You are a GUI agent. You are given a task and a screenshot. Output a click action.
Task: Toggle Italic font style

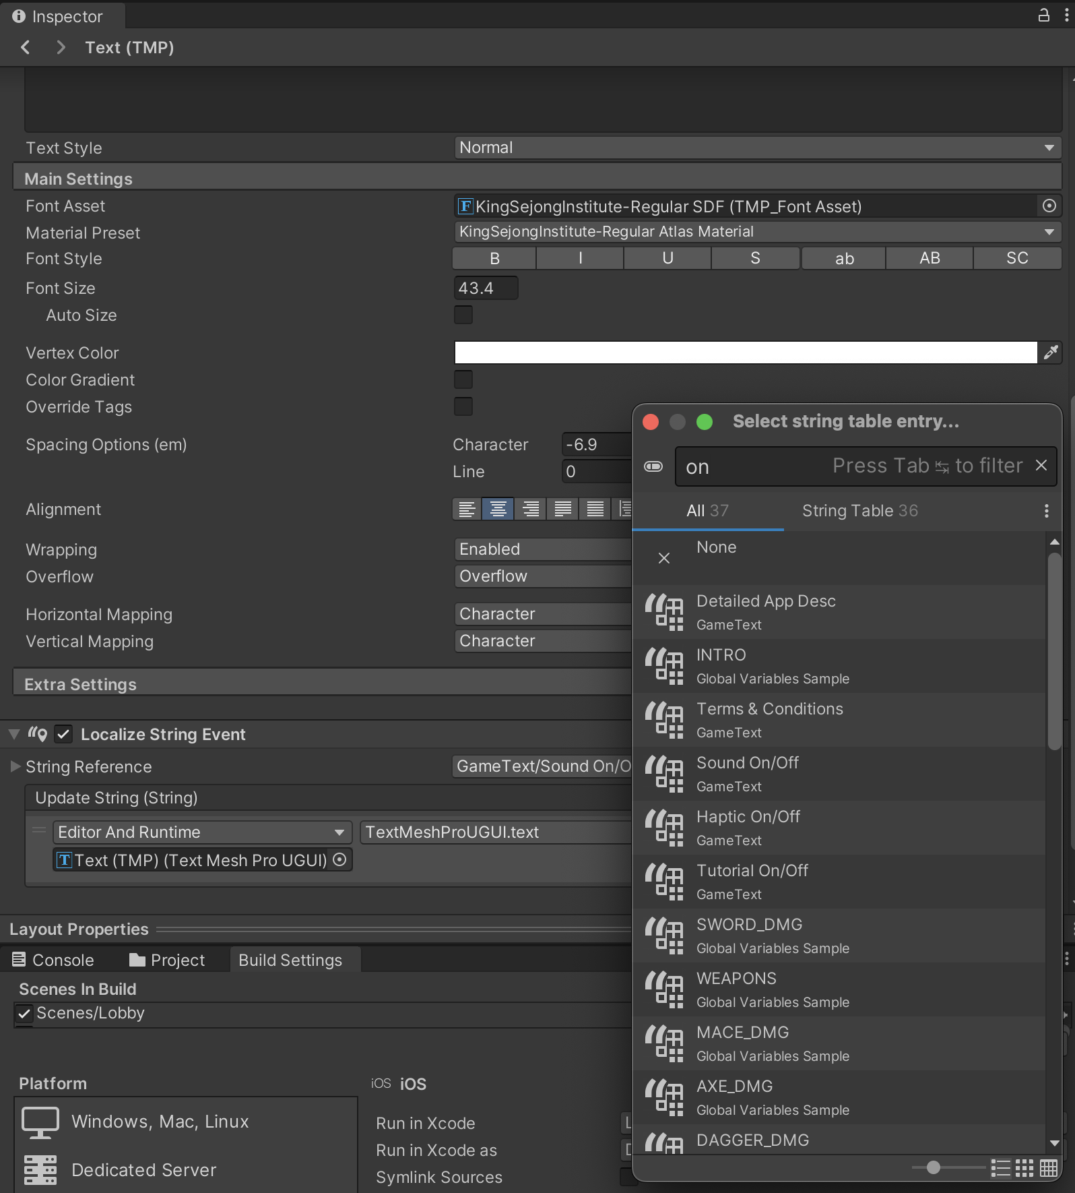point(581,258)
